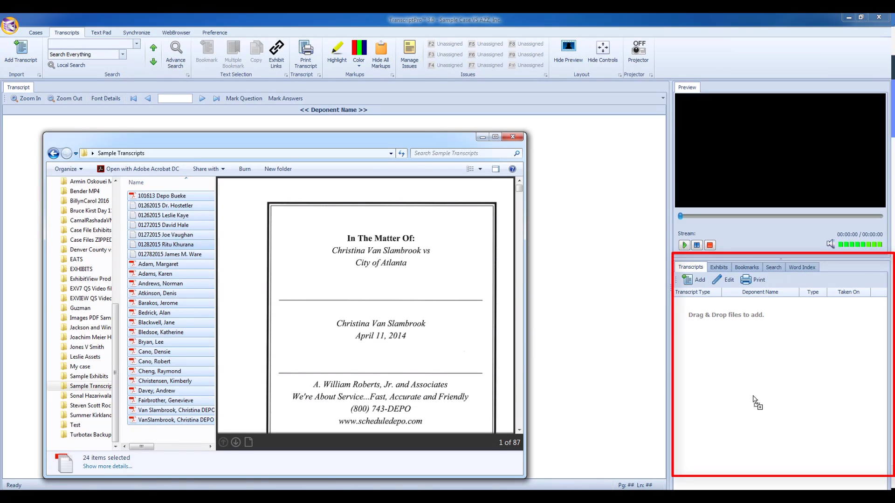The width and height of the screenshot is (895, 503).
Task: Expand the Search Everything dropdown
Action: click(x=123, y=54)
